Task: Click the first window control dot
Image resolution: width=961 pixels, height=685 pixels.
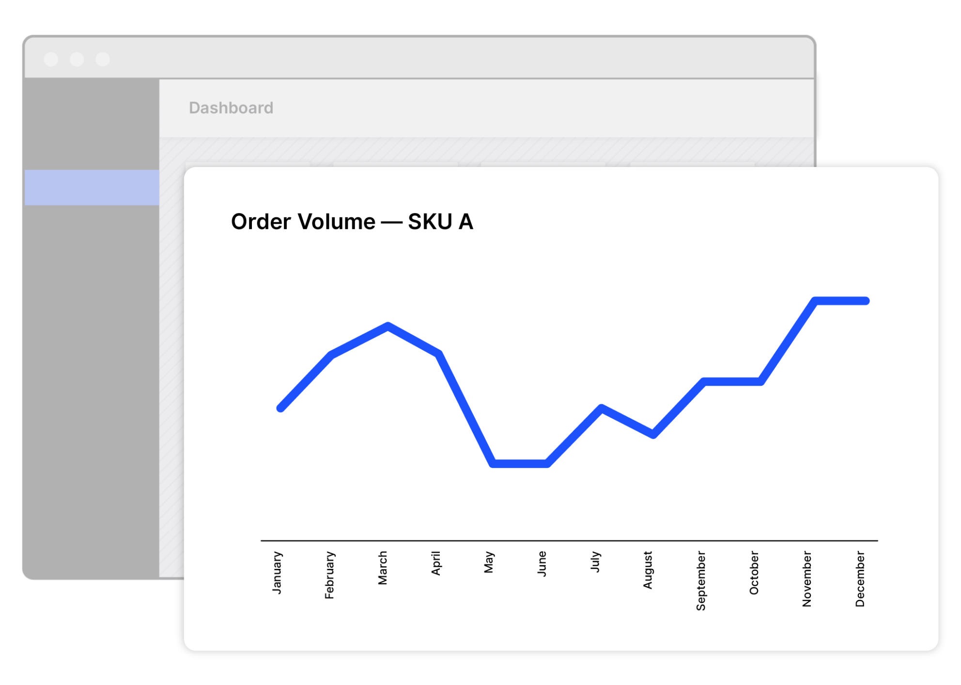Action: point(51,59)
